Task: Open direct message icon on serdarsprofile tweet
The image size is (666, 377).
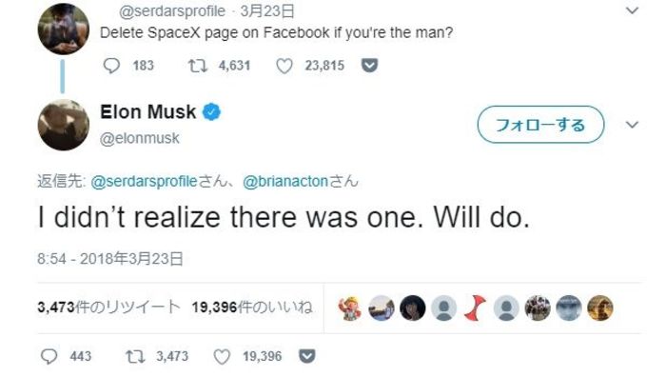Action: 369,66
